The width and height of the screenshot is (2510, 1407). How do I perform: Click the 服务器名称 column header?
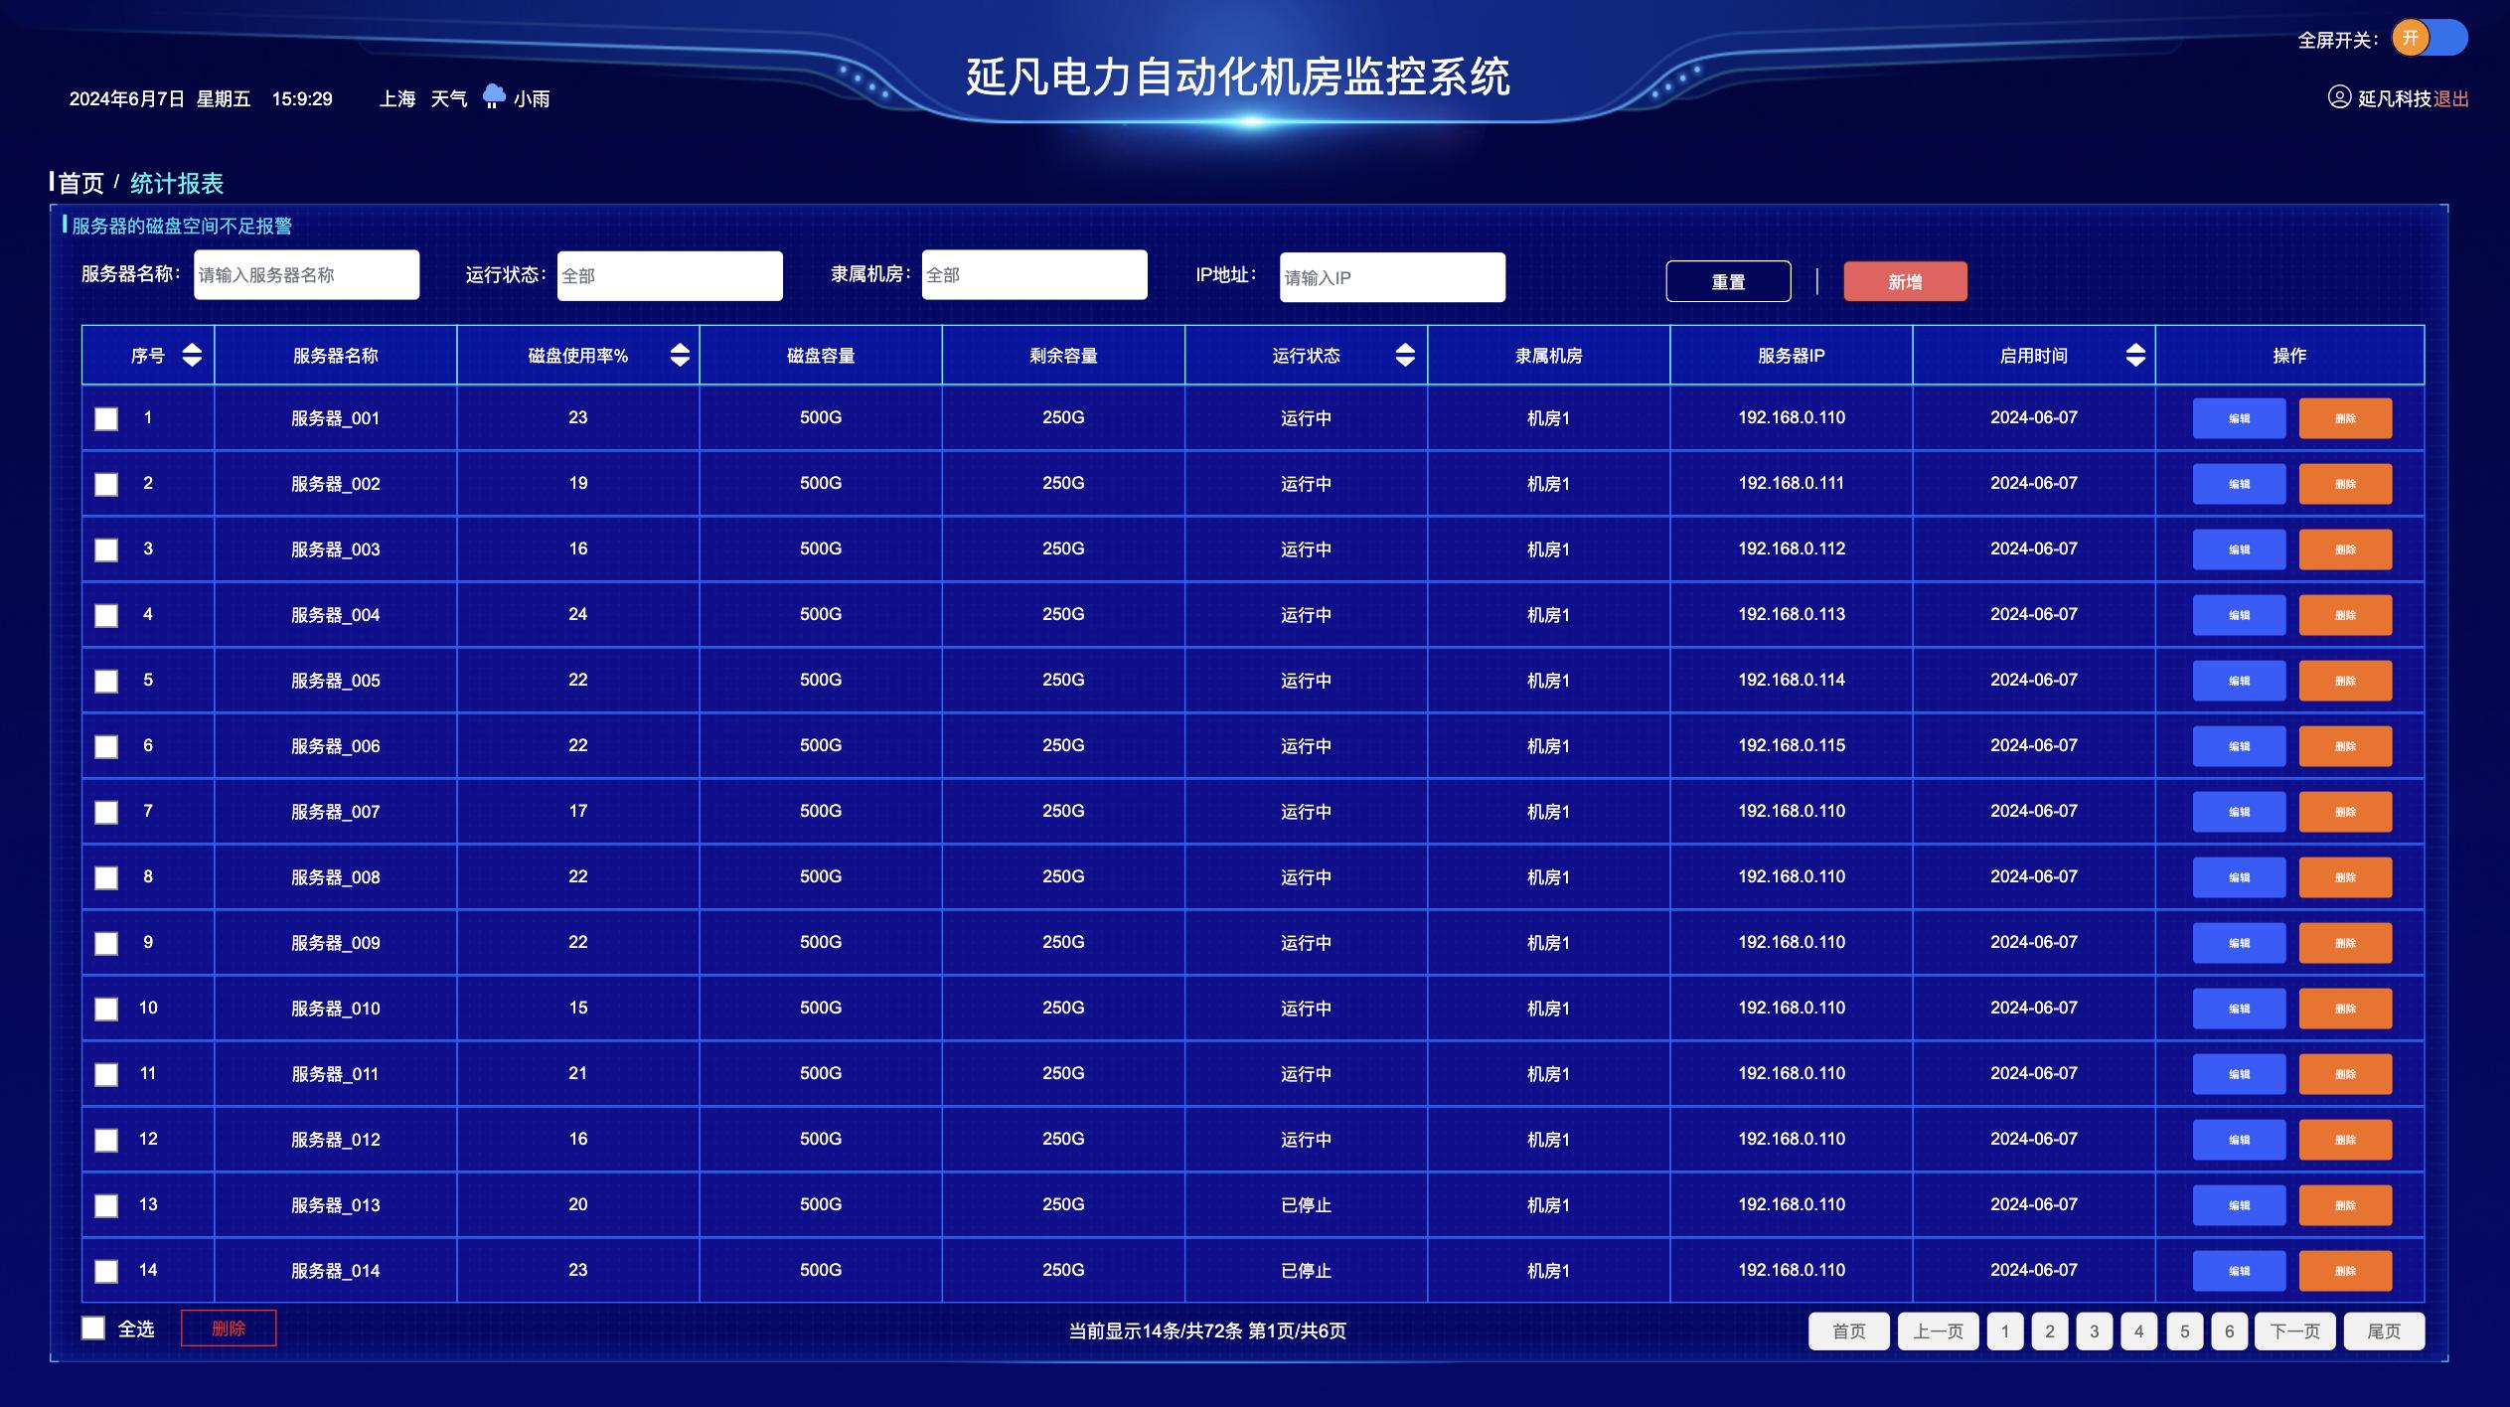click(x=336, y=356)
